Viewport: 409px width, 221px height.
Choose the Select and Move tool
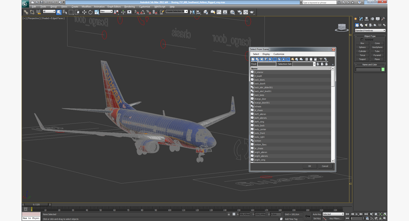[x=84, y=12]
